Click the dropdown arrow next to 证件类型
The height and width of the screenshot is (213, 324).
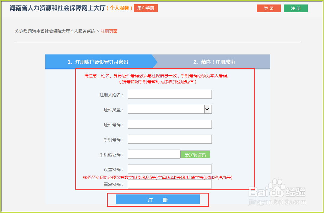coord(207,109)
